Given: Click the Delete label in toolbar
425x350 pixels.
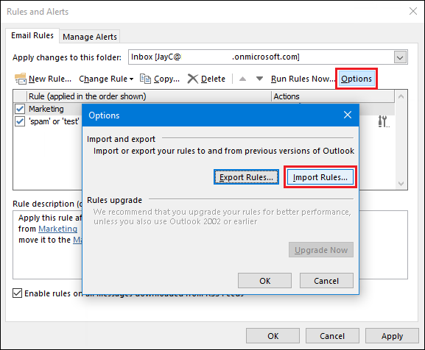Looking at the screenshot, I should tap(213, 79).
